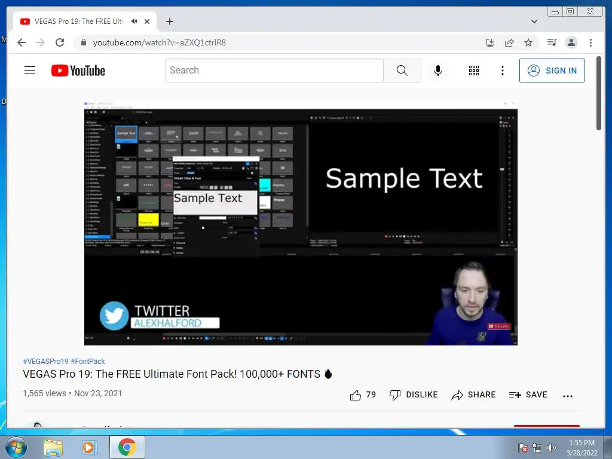Open a new browser tab
This screenshot has width=612, height=459.
click(169, 22)
